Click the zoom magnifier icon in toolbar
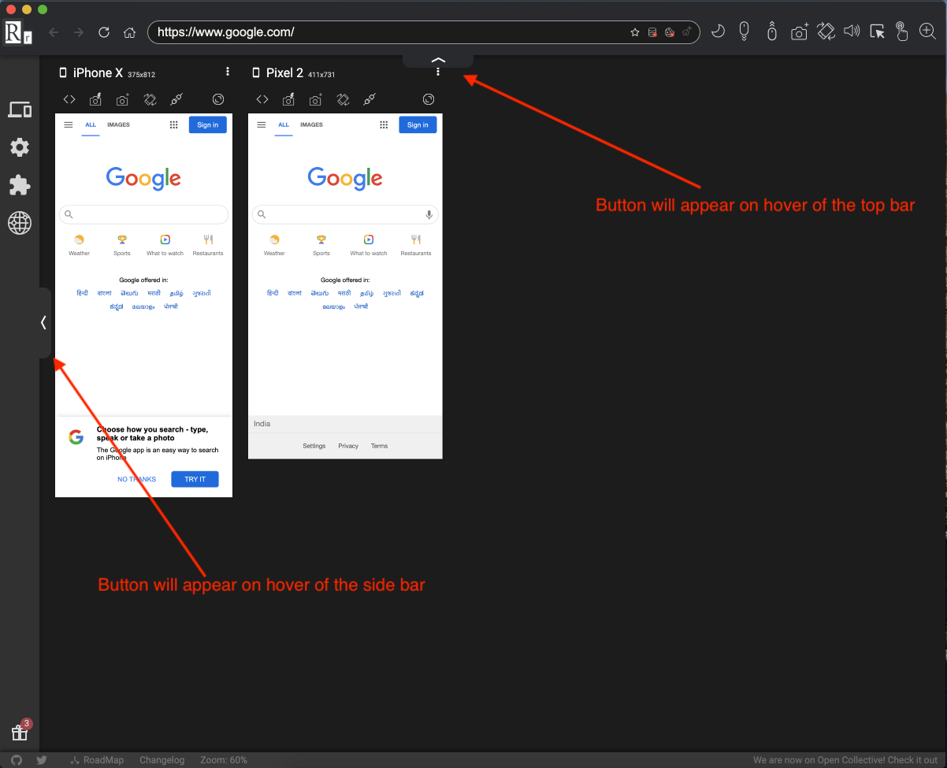 pyautogui.click(x=927, y=32)
